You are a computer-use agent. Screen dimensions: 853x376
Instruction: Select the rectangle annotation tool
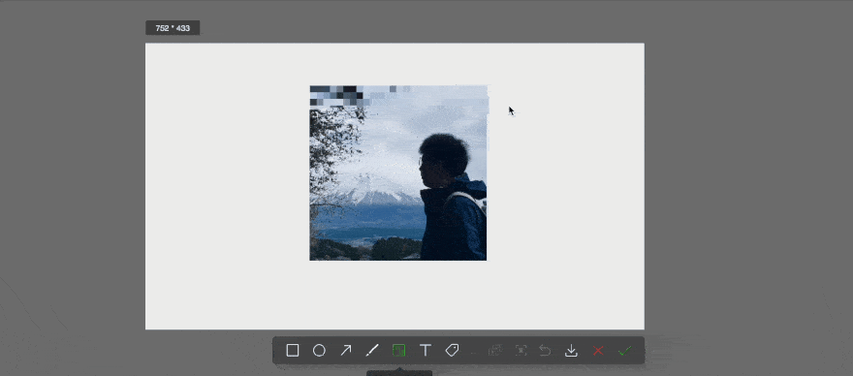(x=293, y=351)
